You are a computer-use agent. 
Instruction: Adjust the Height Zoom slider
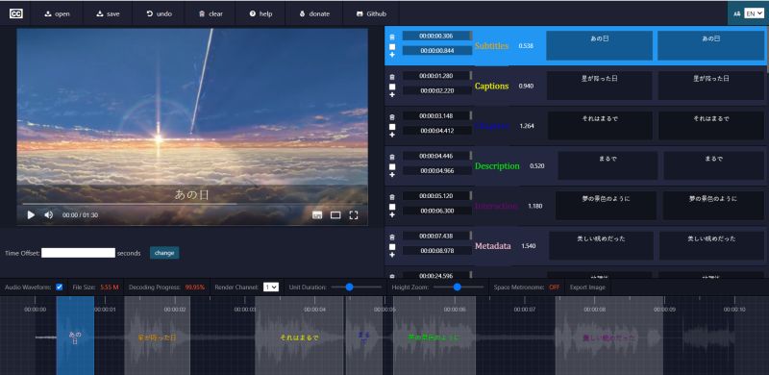click(459, 287)
